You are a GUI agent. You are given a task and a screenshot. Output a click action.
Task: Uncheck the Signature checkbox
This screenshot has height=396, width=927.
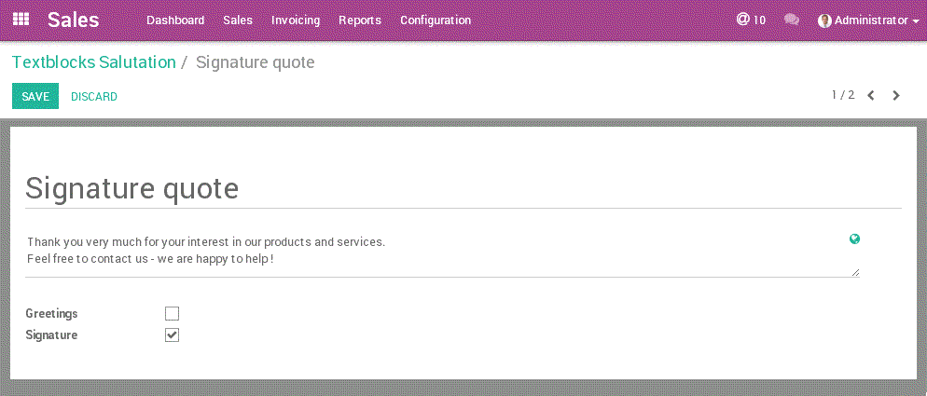(172, 335)
